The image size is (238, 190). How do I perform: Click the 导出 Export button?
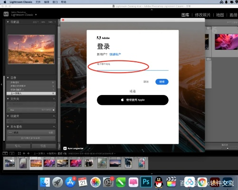[44, 146]
